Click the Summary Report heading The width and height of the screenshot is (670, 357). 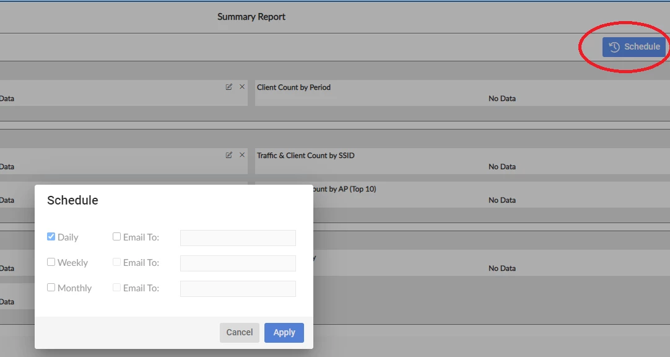(x=251, y=17)
